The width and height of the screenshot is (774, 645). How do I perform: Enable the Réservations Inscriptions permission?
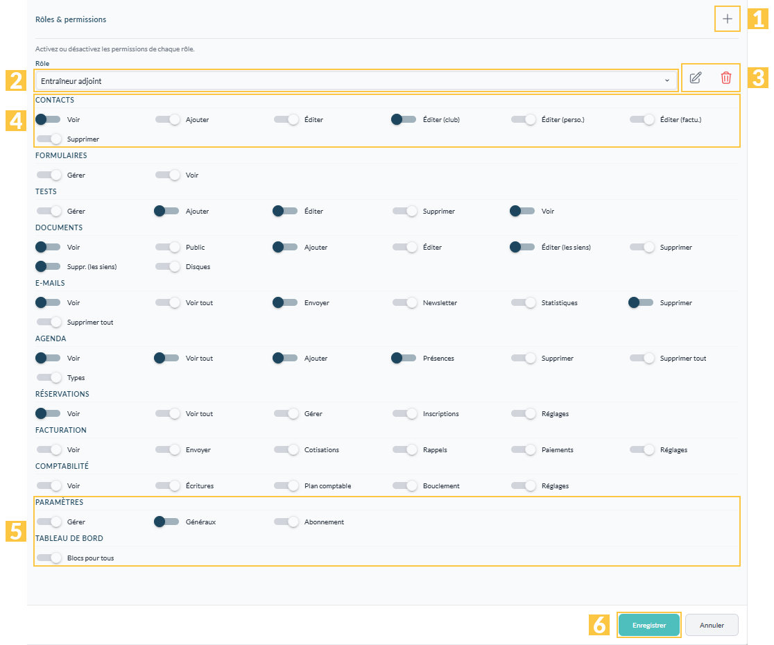click(405, 413)
